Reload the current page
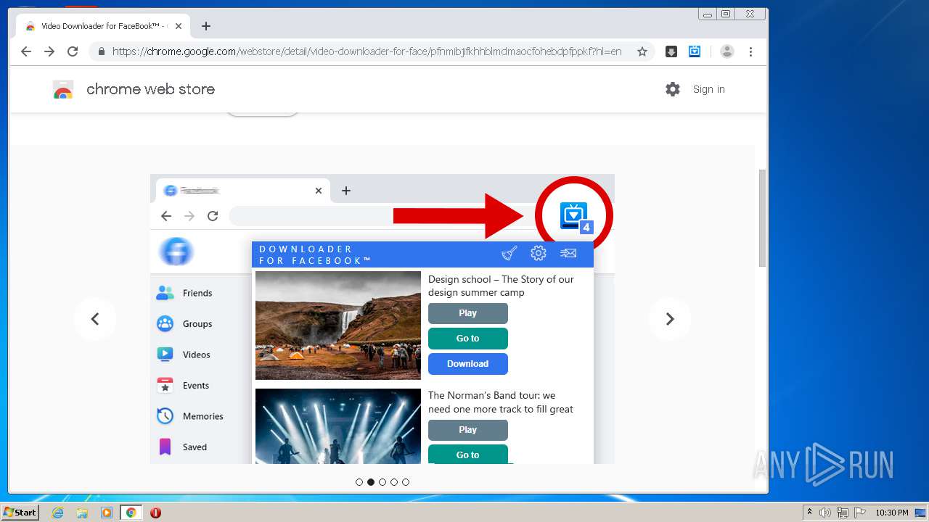The height and width of the screenshot is (522, 929). 73,51
